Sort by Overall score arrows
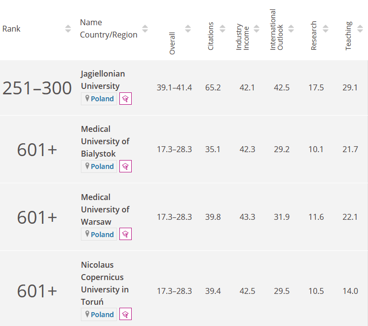This screenshot has height=326, width=368. pyautogui.click(x=188, y=29)
